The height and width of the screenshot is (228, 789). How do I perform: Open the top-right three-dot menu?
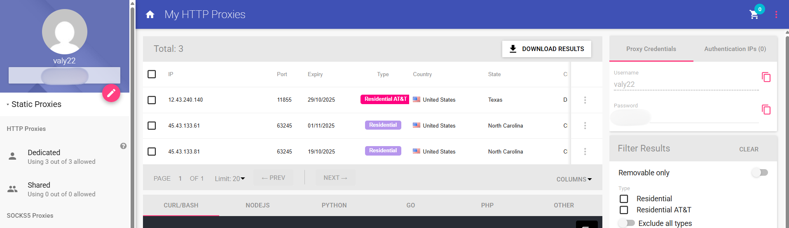tap(776, 15)
